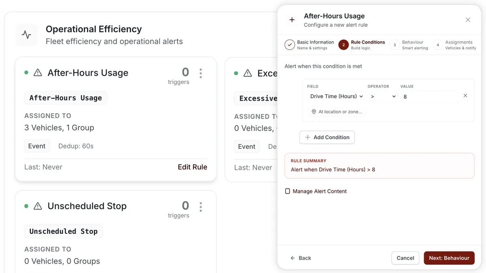Image resolution: width=486 pixels, height=273 pixels.
Task: Jump to the Assignments step
Action: tap(455, 45)
